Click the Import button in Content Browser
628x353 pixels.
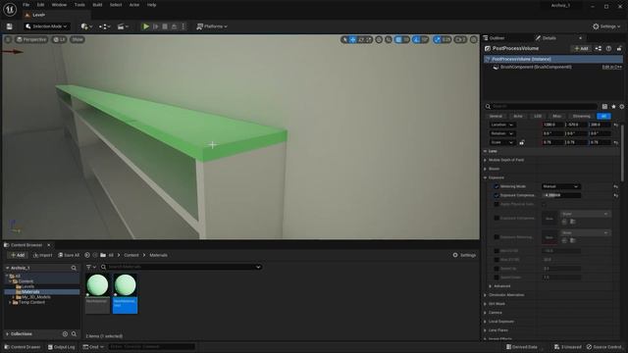point(42,255)
